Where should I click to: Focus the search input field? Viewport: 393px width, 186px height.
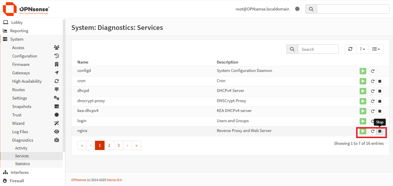[x=318, y=49]
